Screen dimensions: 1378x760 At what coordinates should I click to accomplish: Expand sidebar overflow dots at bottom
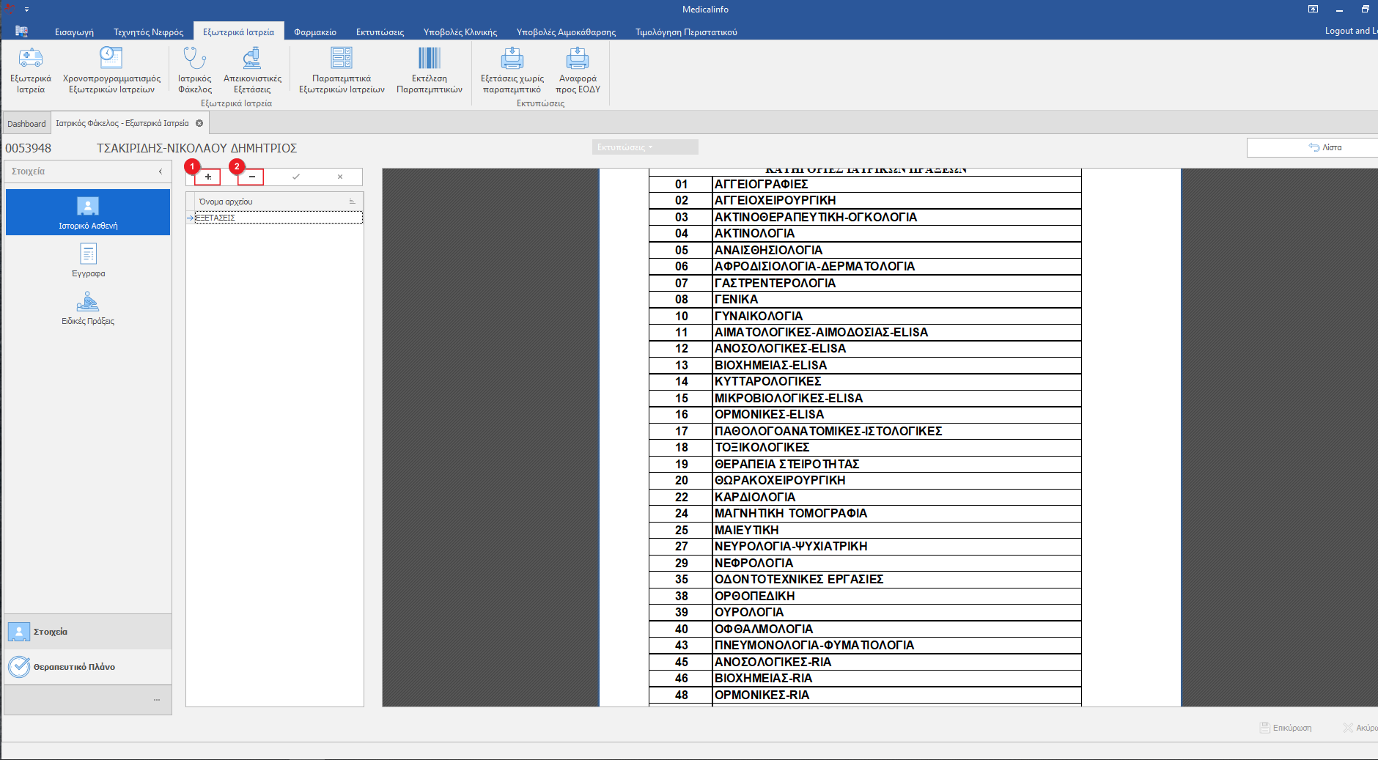(x=157, y=700)
